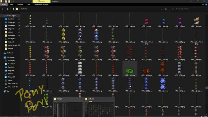208x117 pixels.
Task: Select Red in the navigation pane
Action: tap(8, 91)
